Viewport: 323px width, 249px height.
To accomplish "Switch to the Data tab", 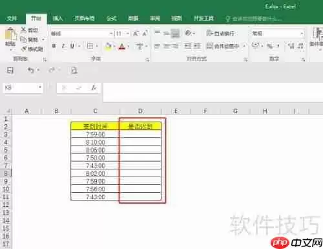I will click(x=133, y=18).
